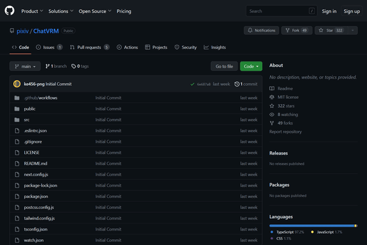Open the Projects tab
The width and height of the screenshot is (367, 245).
click(x=156, y=47)
